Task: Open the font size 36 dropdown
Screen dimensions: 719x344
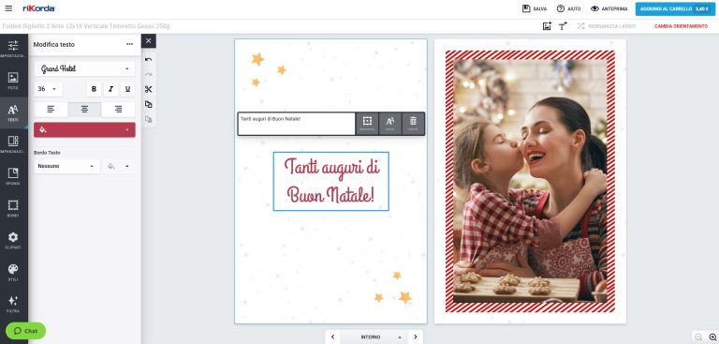Action: [x=48, y=89]
